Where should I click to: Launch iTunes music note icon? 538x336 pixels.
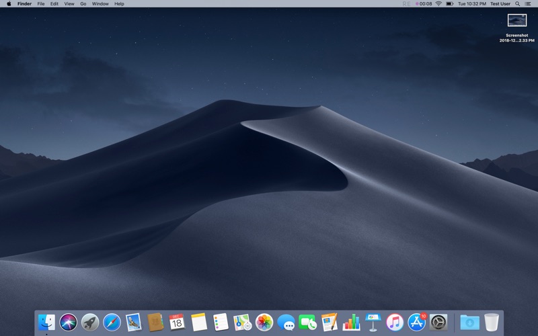(x=395, y=323)
